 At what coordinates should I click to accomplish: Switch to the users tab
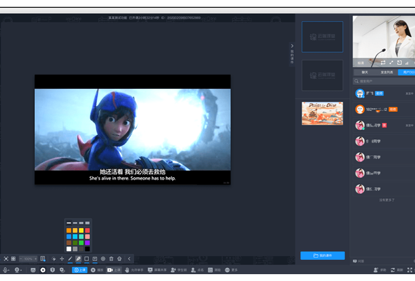(x=407, y=72)
